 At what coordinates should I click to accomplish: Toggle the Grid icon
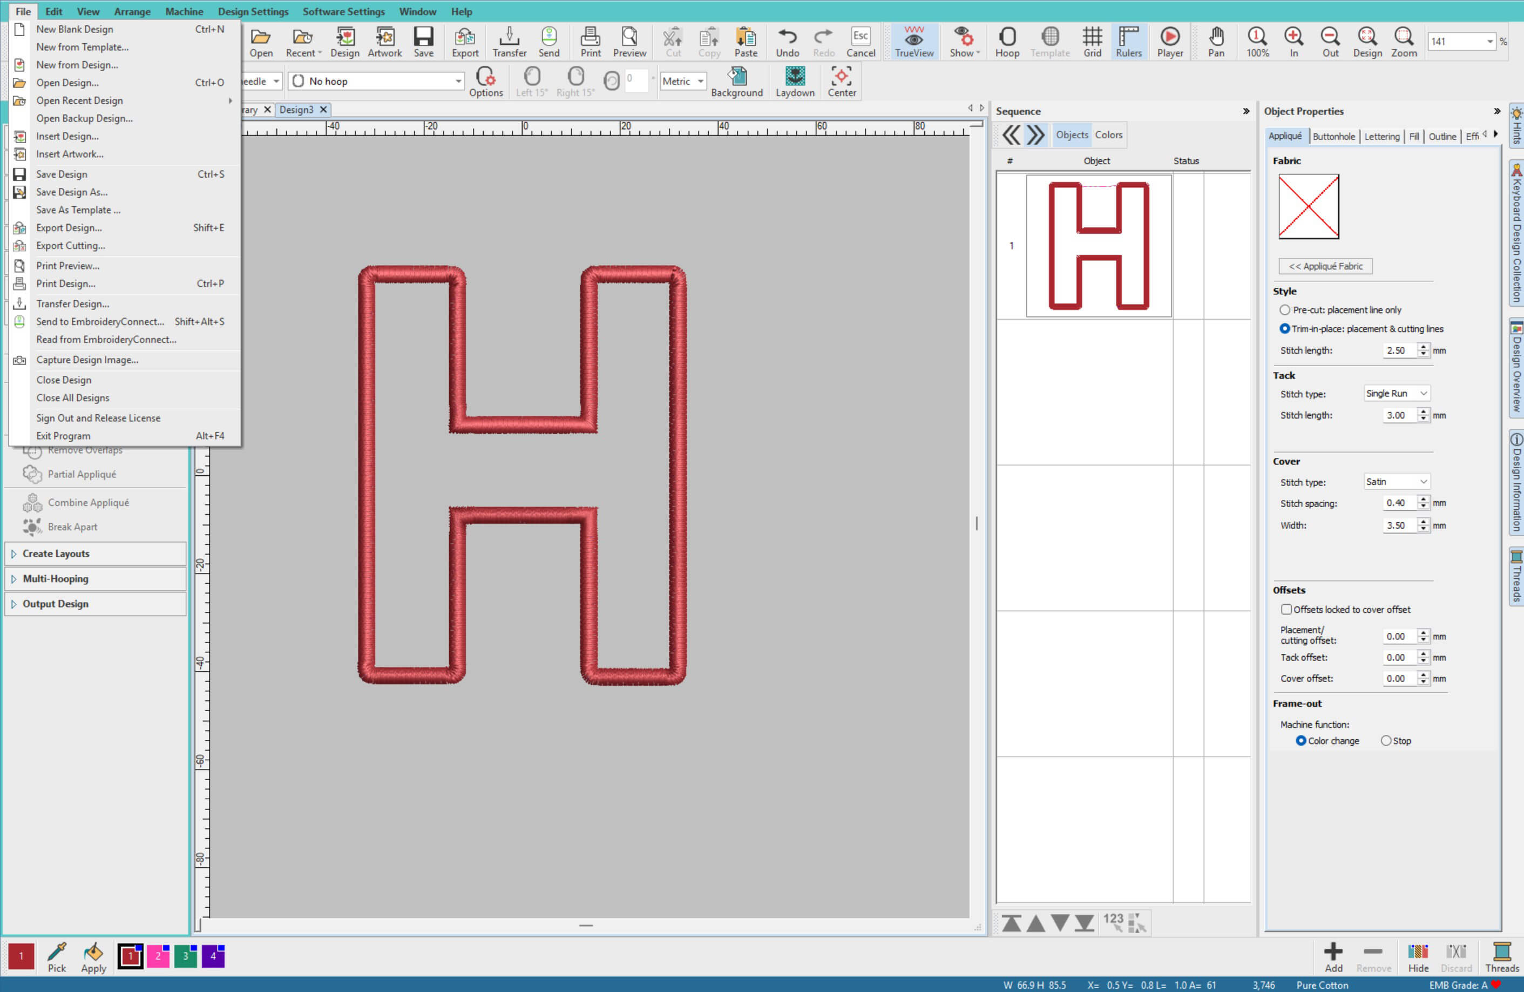tap(1092, 42)
